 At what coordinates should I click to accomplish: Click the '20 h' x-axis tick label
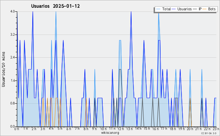pos(190,129)
